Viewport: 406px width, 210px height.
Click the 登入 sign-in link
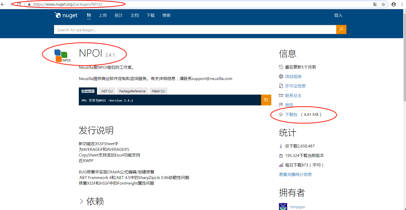338,15
